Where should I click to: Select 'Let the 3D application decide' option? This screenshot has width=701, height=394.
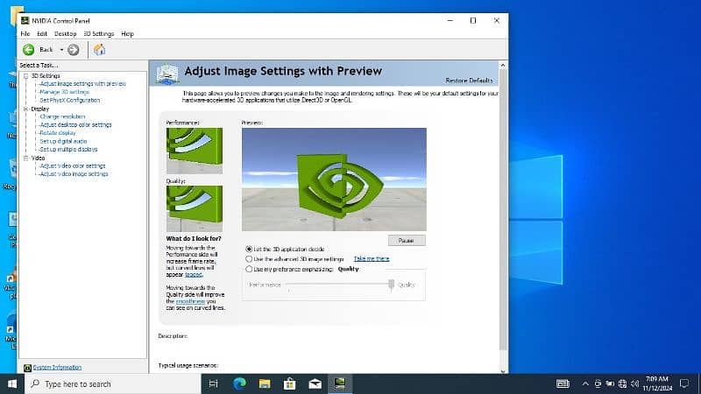pyautogui.click(x=249, y=249)
